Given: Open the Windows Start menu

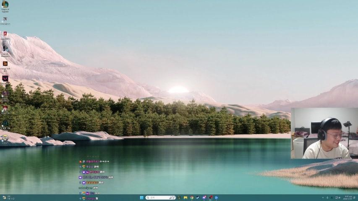Looking at the screenshot, I should (x=141, y=198).
